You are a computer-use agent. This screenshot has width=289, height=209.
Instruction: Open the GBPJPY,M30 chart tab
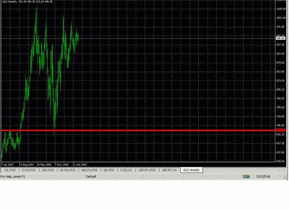[x=147, y=170]
